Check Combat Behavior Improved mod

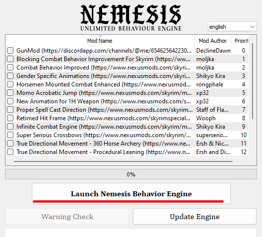pyautogui.click(x=10, y=68)
